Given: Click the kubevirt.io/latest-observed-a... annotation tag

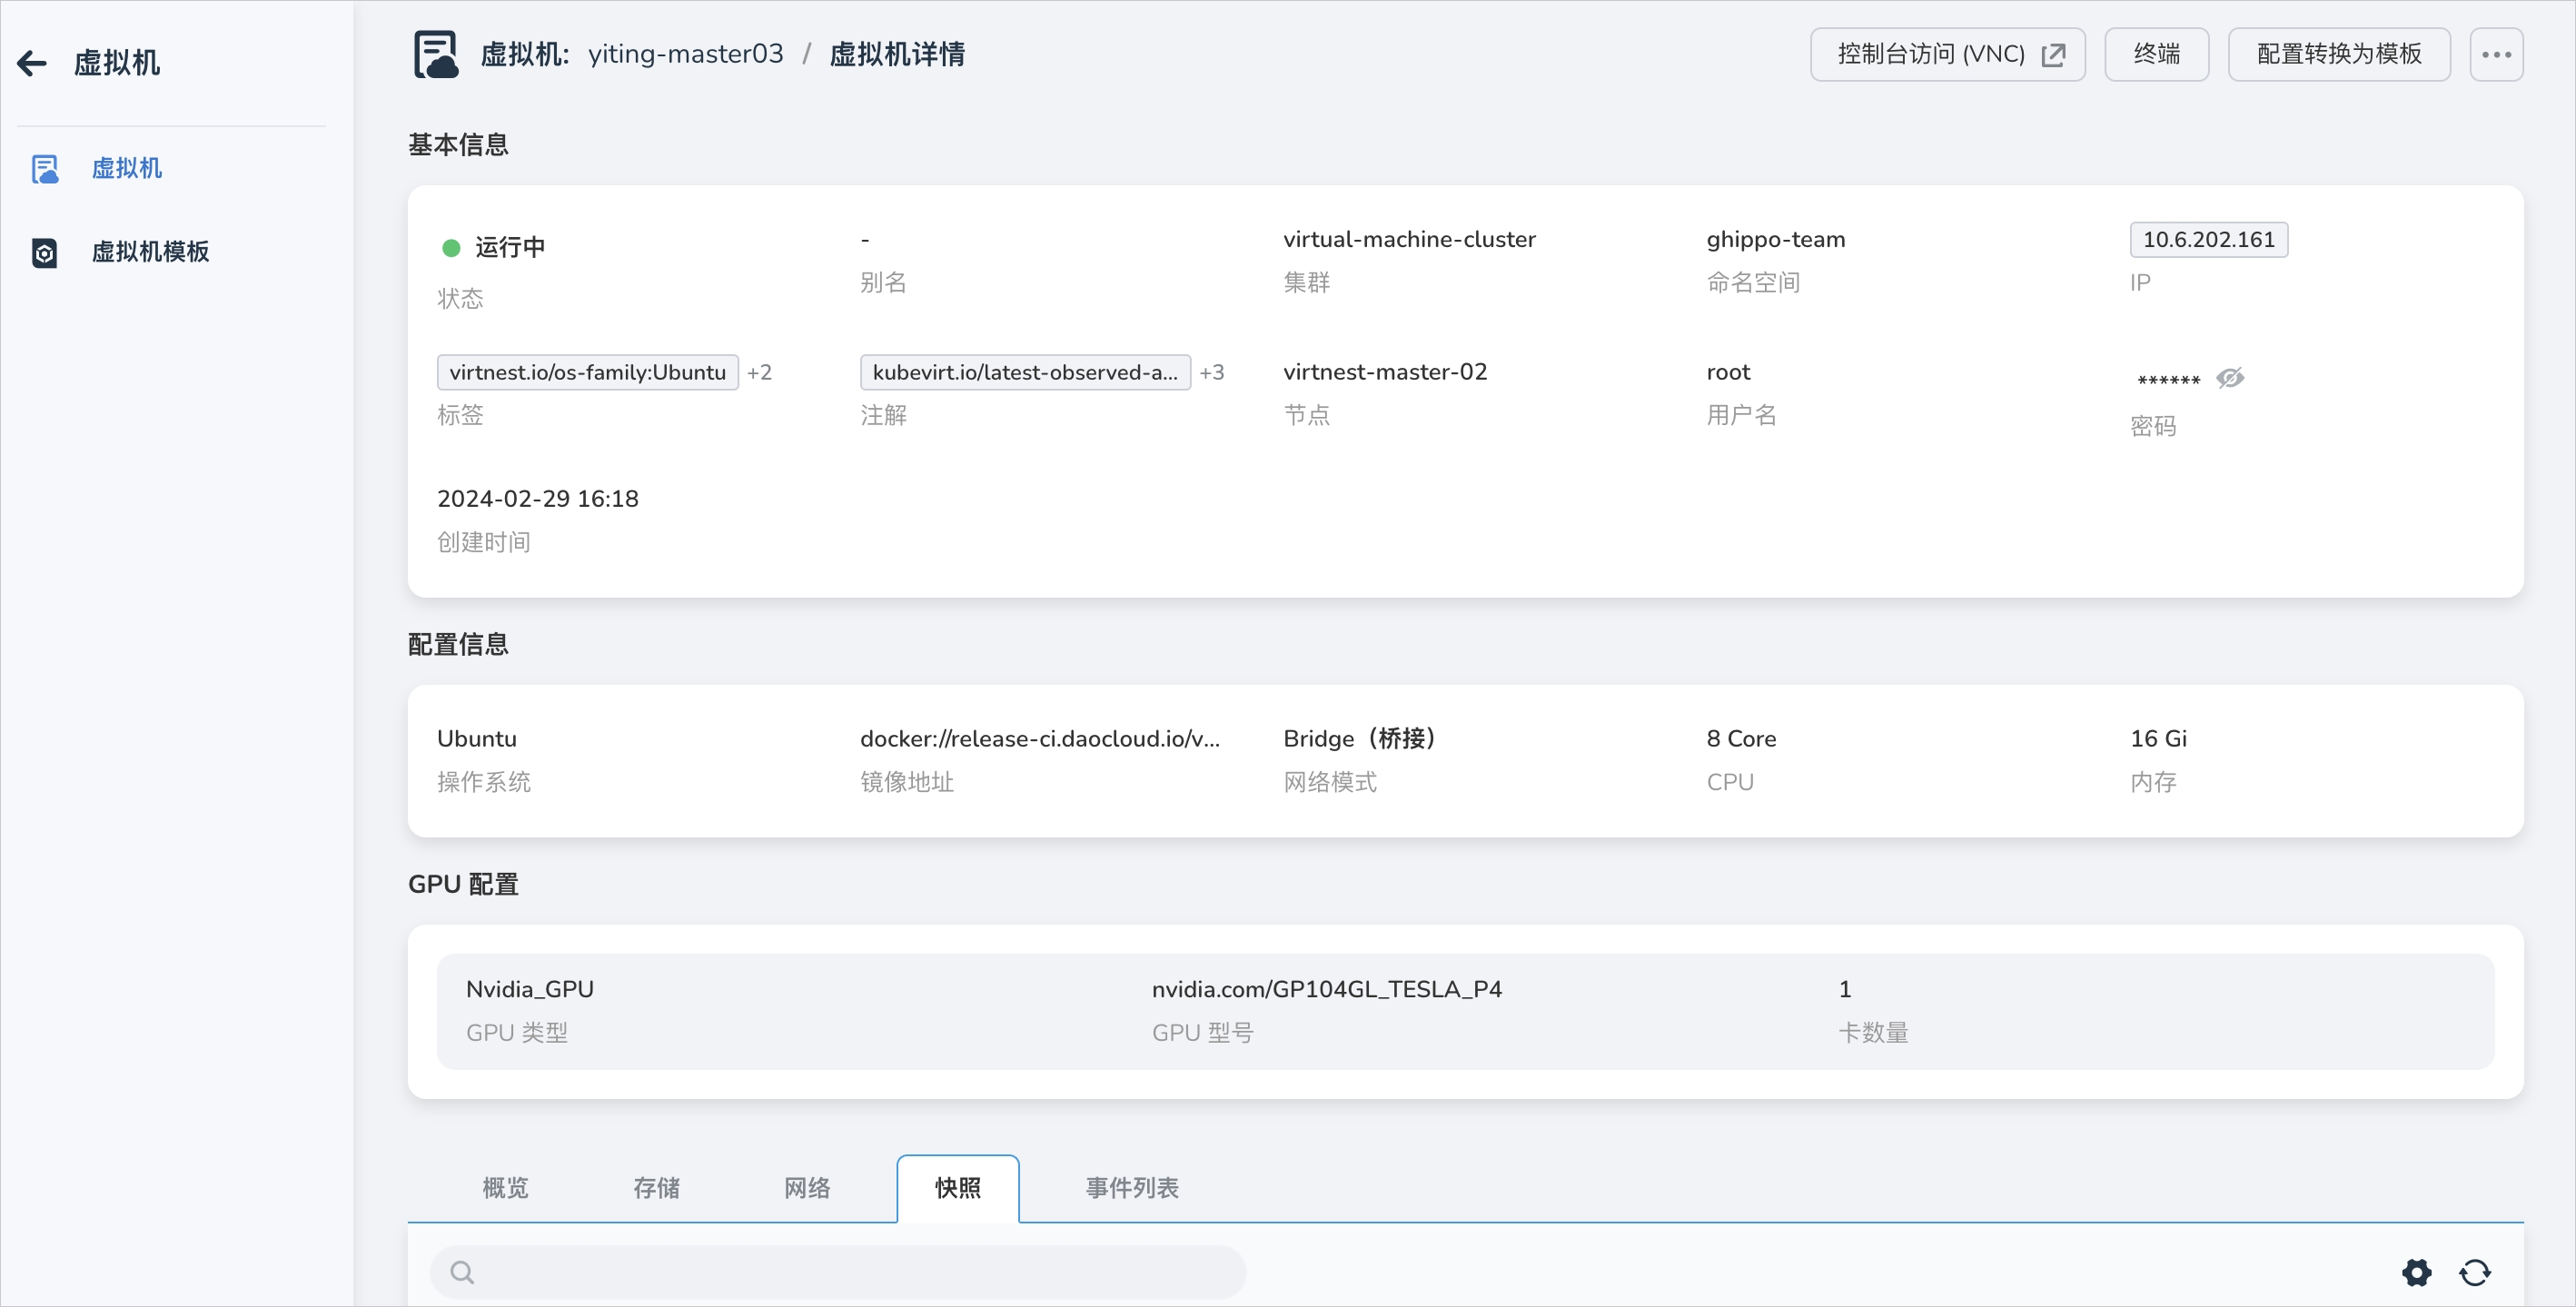Looking at the screenshot, I should 1025,372.
